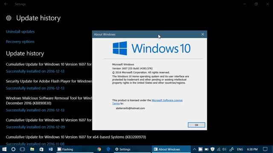This screenshot has width=273, height=153.
Task: Select Security Update for Adobe Flash Player entry
Action: [x=49, y=81]
